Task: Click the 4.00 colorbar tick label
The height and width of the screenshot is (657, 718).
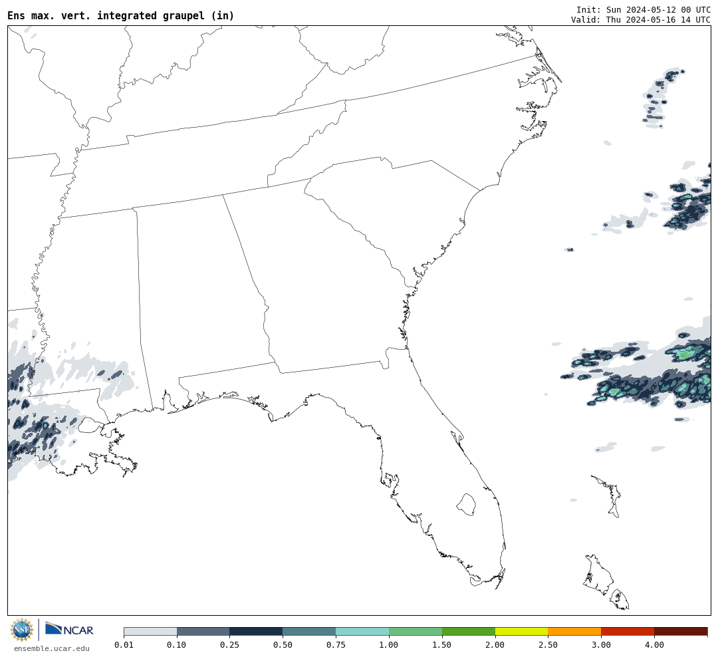Action: tap(654, 644)
